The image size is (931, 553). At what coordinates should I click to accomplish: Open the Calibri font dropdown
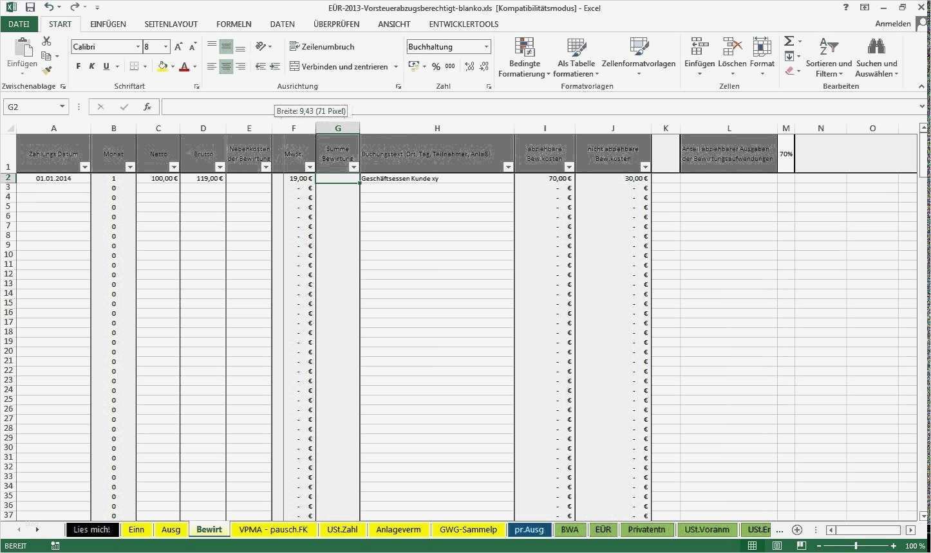tap(138, 46)
